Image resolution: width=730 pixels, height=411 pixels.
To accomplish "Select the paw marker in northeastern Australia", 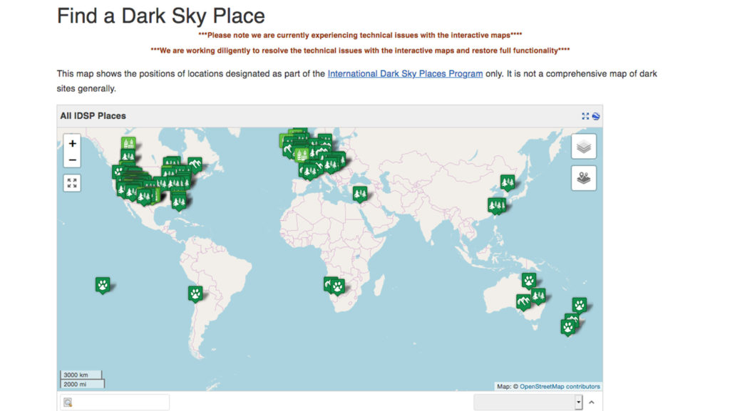I will coord(529,281).
